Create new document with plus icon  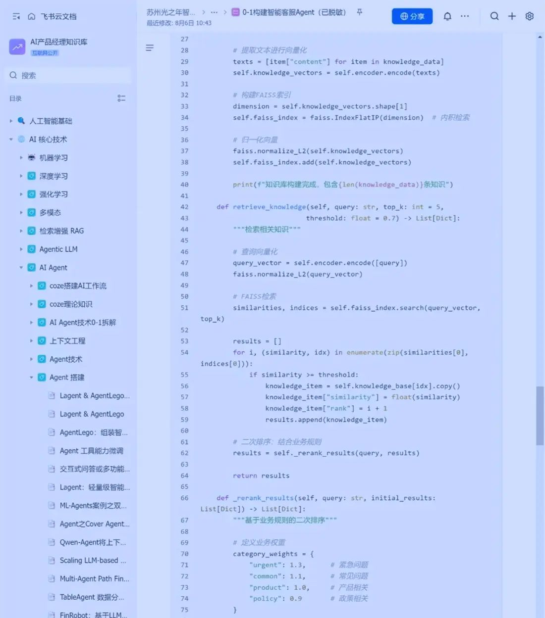point(512,16)
